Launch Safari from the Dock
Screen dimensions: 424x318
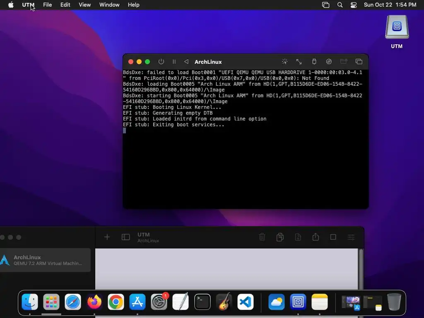pos(73,301)
